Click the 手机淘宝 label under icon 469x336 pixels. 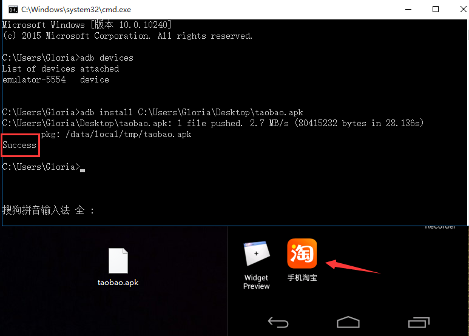pos(302,278)
